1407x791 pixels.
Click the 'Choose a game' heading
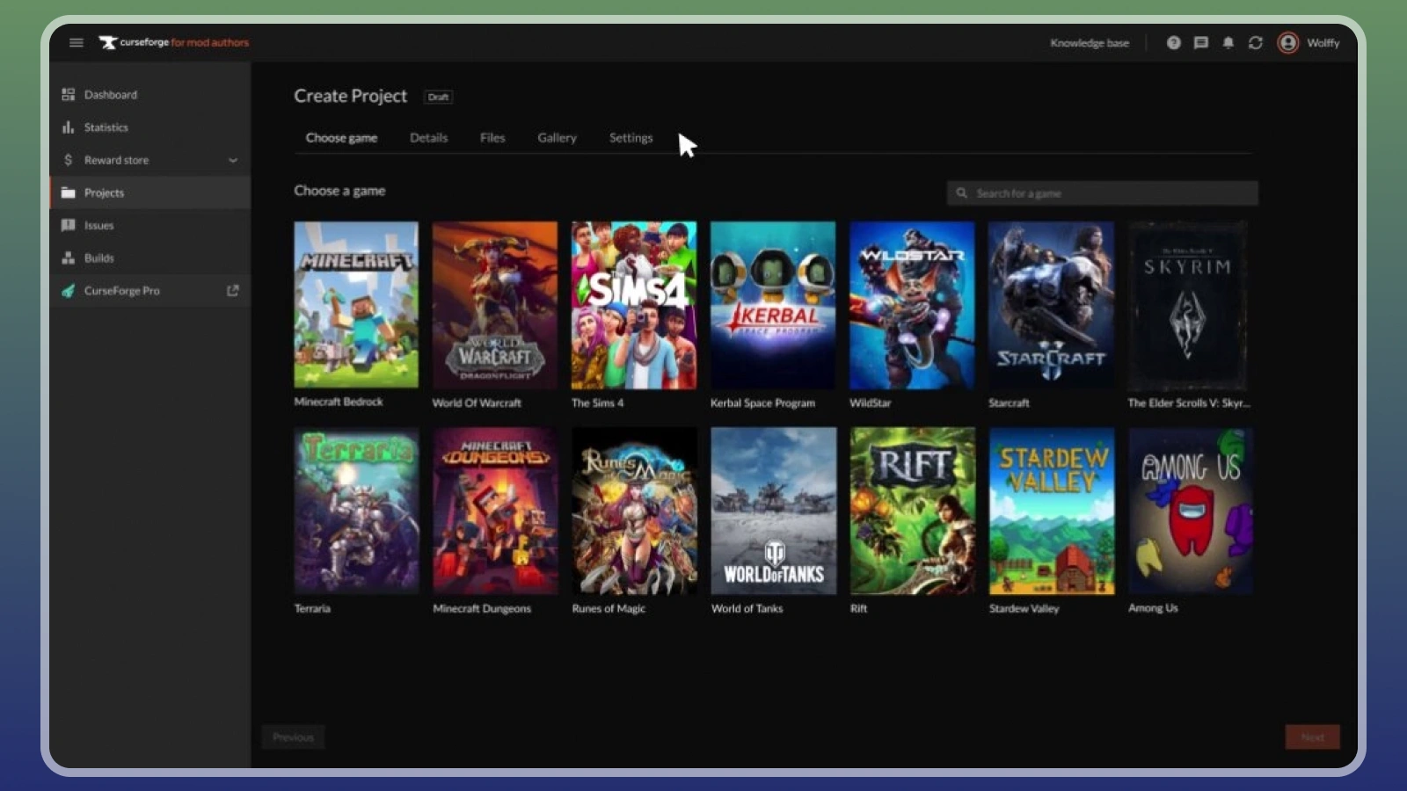339,191
